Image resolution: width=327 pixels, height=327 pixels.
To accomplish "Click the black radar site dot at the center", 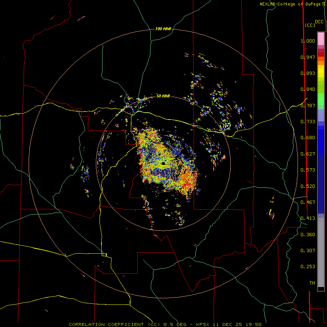I will 163,163.
